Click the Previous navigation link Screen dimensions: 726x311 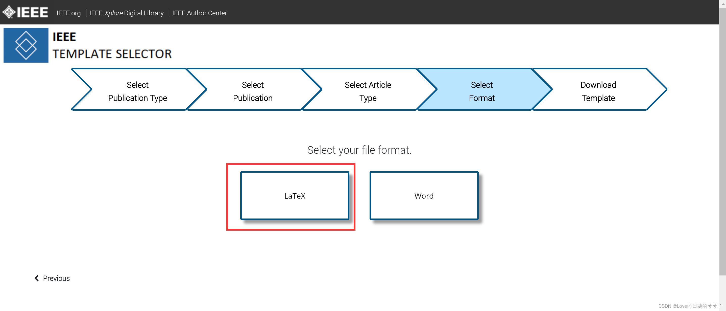[56, 278]
